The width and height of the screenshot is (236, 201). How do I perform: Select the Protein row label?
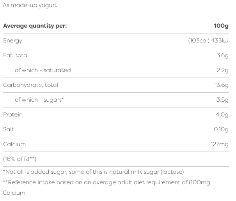coord(13,115)
